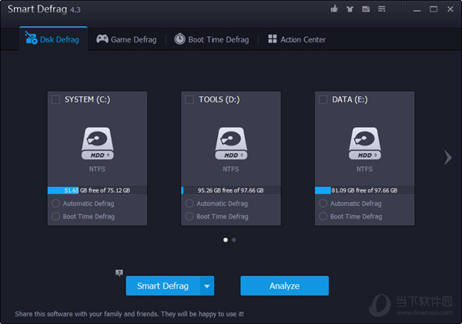Click the second page indicator dot
Viewport: 462px width, 324px height.
click(234, 240)
